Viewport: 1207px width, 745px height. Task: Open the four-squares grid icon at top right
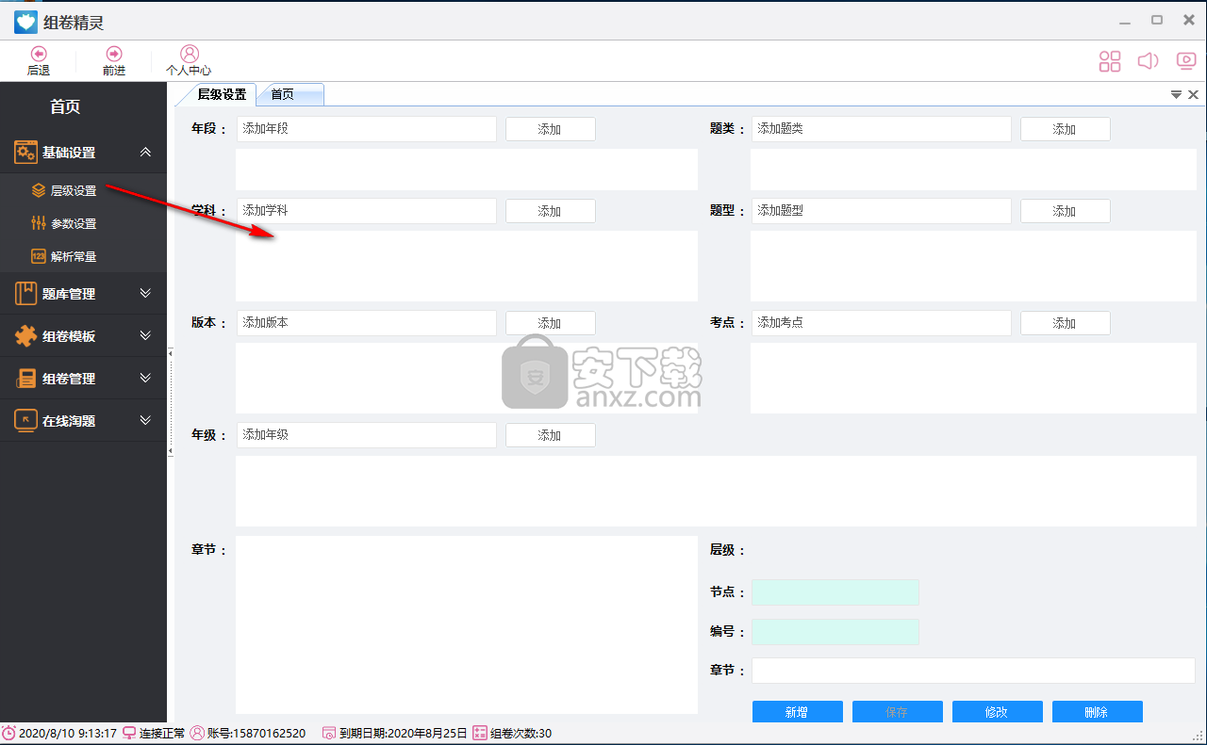pyautogui.click(x=1110, y=61)
